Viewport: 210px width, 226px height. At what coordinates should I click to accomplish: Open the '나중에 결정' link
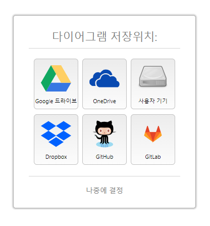(104, 190)
